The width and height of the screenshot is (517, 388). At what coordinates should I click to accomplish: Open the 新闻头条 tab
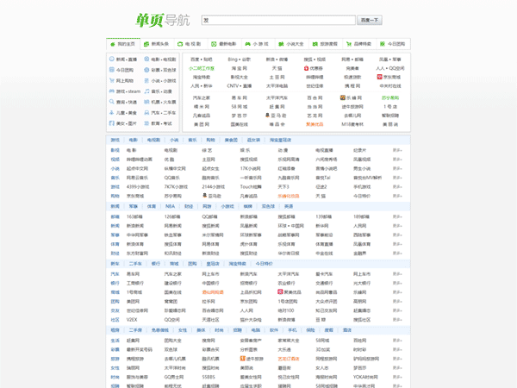click(x=155, y=43)
